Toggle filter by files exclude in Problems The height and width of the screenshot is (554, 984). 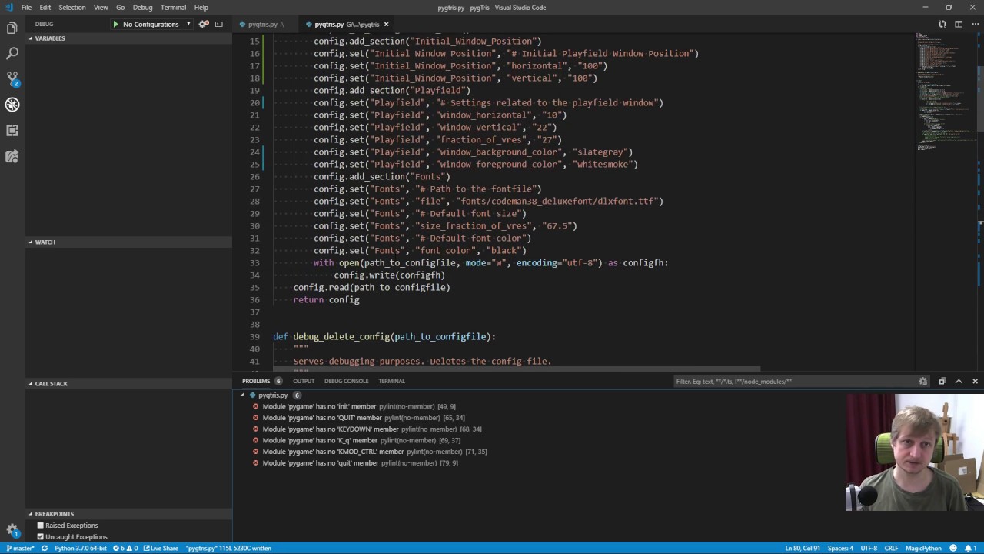tap(923, 381)
